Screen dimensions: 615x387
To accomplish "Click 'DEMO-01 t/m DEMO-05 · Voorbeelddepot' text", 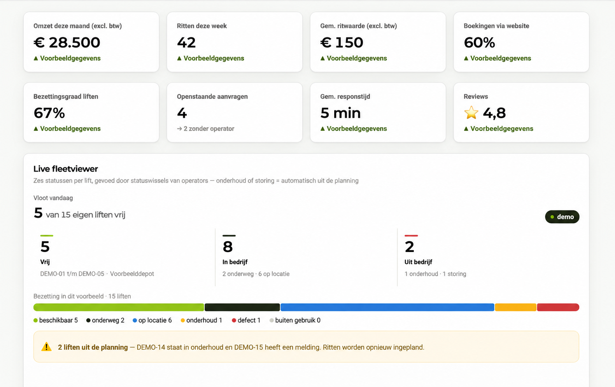I will coord(97,274).
